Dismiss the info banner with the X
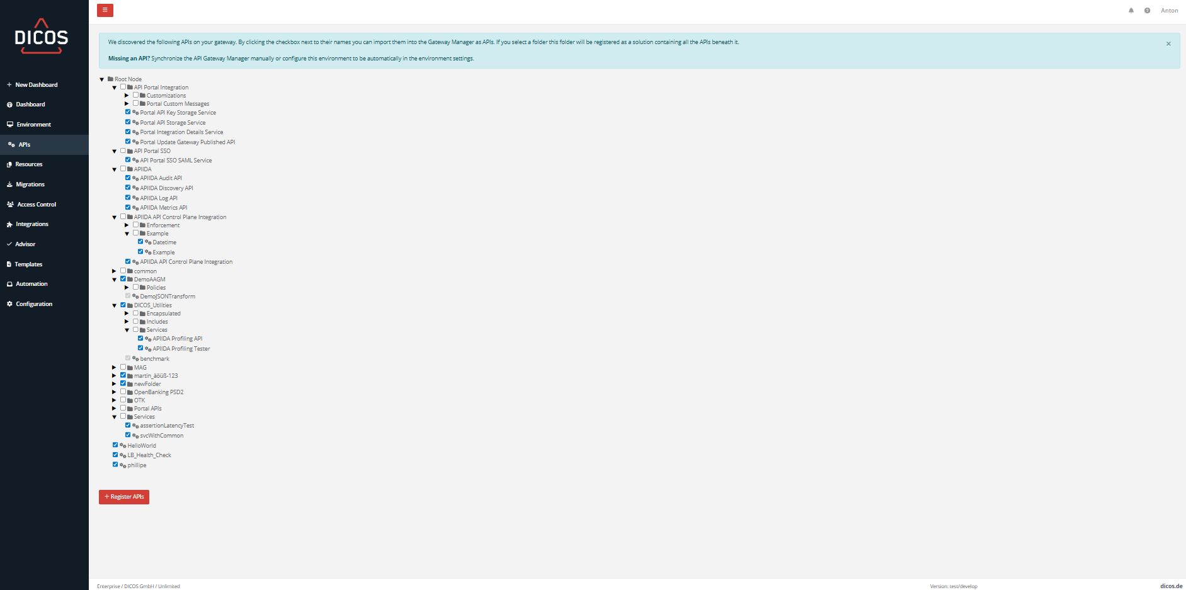Viewport: 1186px width, 590px height. click(1168, 44)
